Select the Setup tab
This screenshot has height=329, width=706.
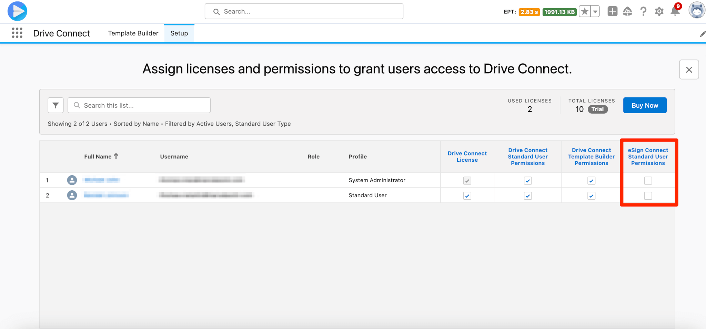click(x=179, y=33)
